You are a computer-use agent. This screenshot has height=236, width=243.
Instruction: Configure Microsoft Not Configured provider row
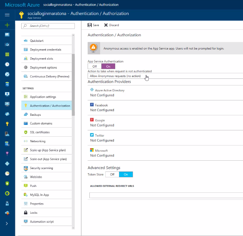(x=165, y=153)
